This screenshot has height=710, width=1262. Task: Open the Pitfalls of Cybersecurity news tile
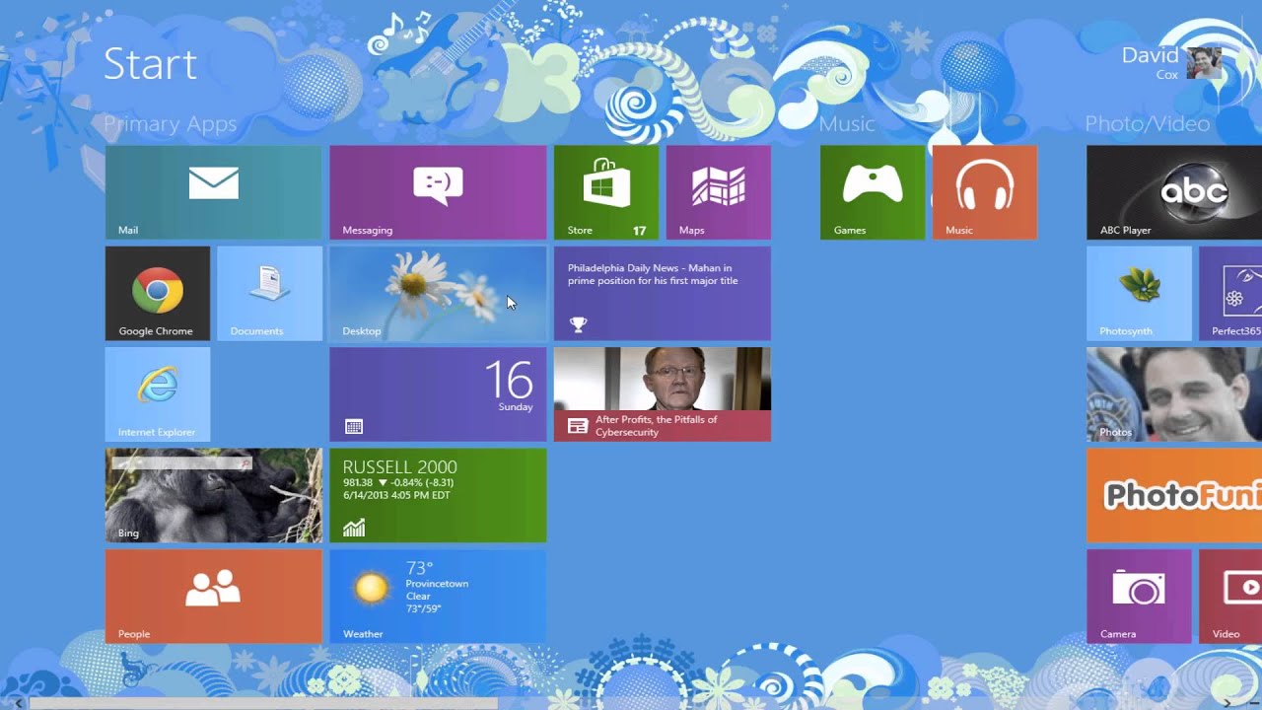click(x=663, y=394)
